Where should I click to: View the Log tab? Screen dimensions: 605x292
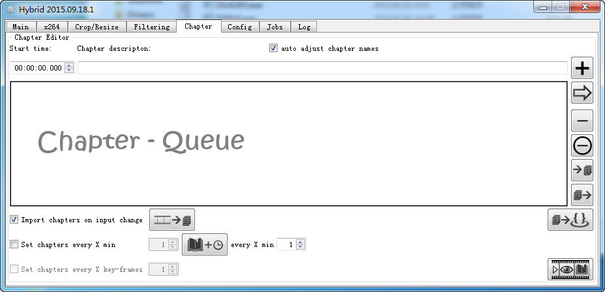(x=304, y=27)
